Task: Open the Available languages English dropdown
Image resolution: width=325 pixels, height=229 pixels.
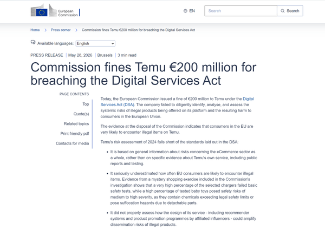Action: click(x=95, y=43)
